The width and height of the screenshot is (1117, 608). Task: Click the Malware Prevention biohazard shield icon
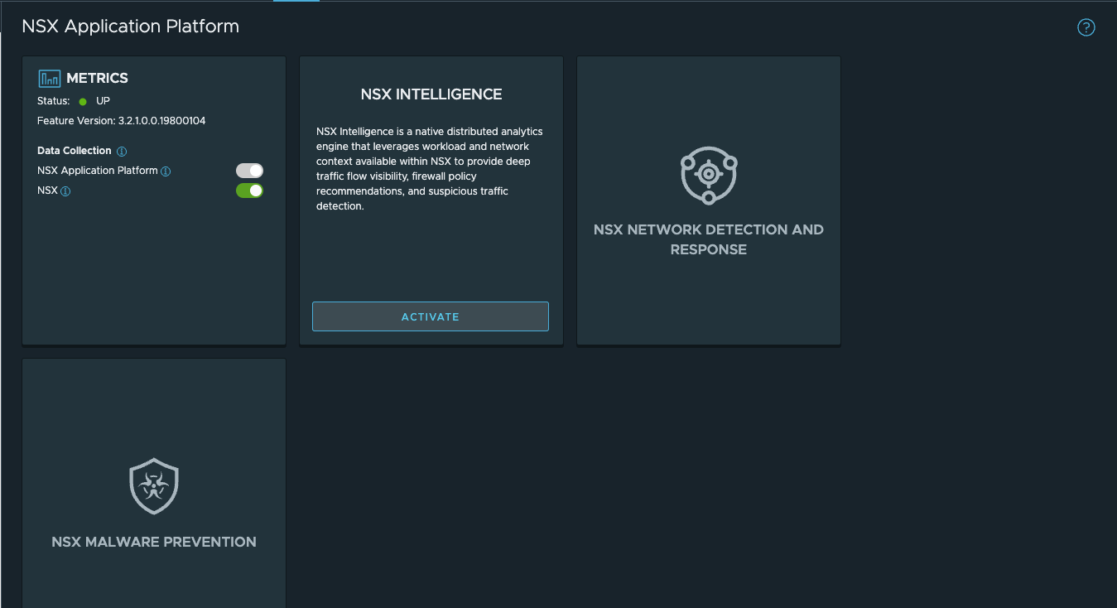pos(154,486)
